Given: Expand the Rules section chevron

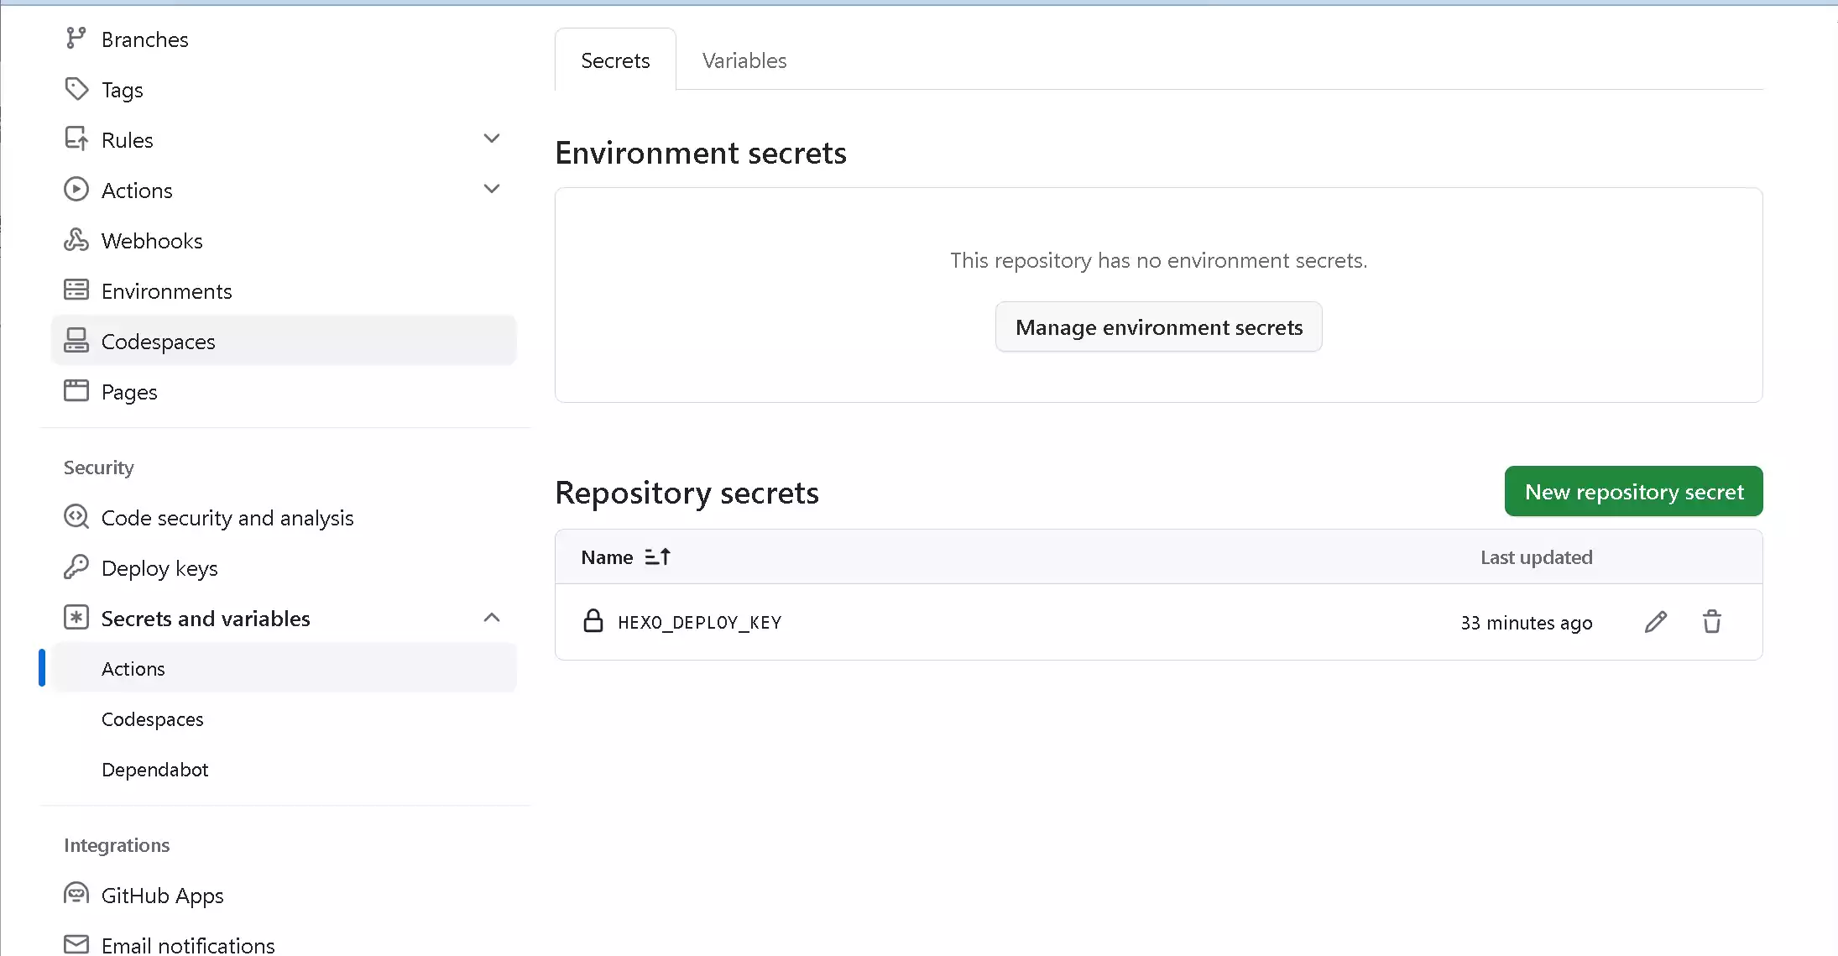Looking at the screenshot, I should 492,138.
